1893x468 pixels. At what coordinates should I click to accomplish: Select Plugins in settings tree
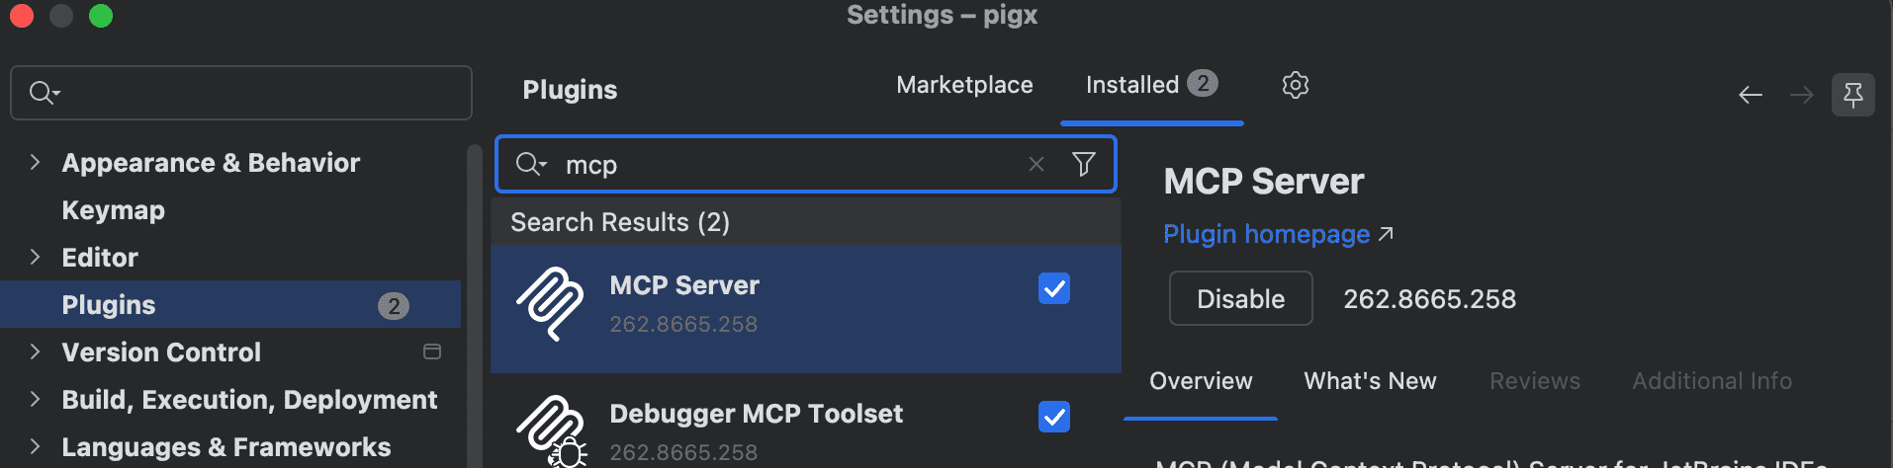pyautogui.click(x=230, y=304)
